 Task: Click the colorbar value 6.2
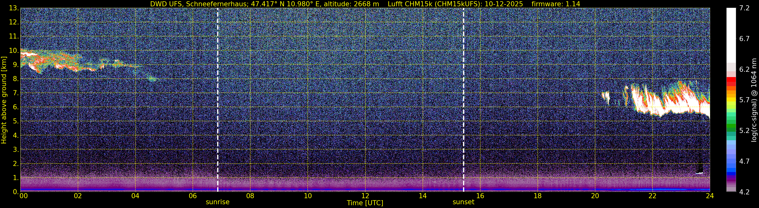point(744,70)
